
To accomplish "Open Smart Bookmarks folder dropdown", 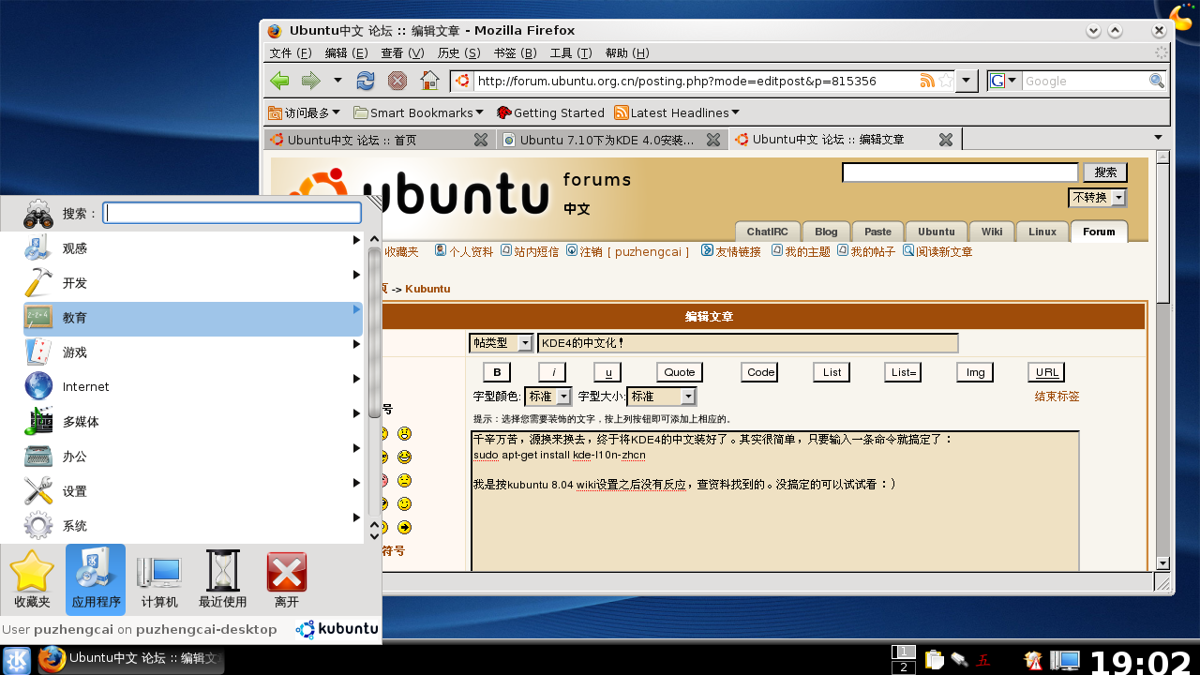I will pyautogui.click(x=418, y=112).
